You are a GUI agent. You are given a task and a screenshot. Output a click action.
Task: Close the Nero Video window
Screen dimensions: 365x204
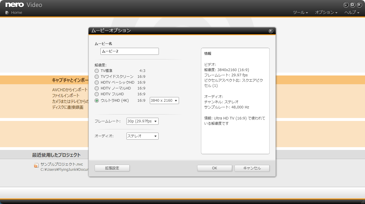pyautogui.click(x=359, y=5)
